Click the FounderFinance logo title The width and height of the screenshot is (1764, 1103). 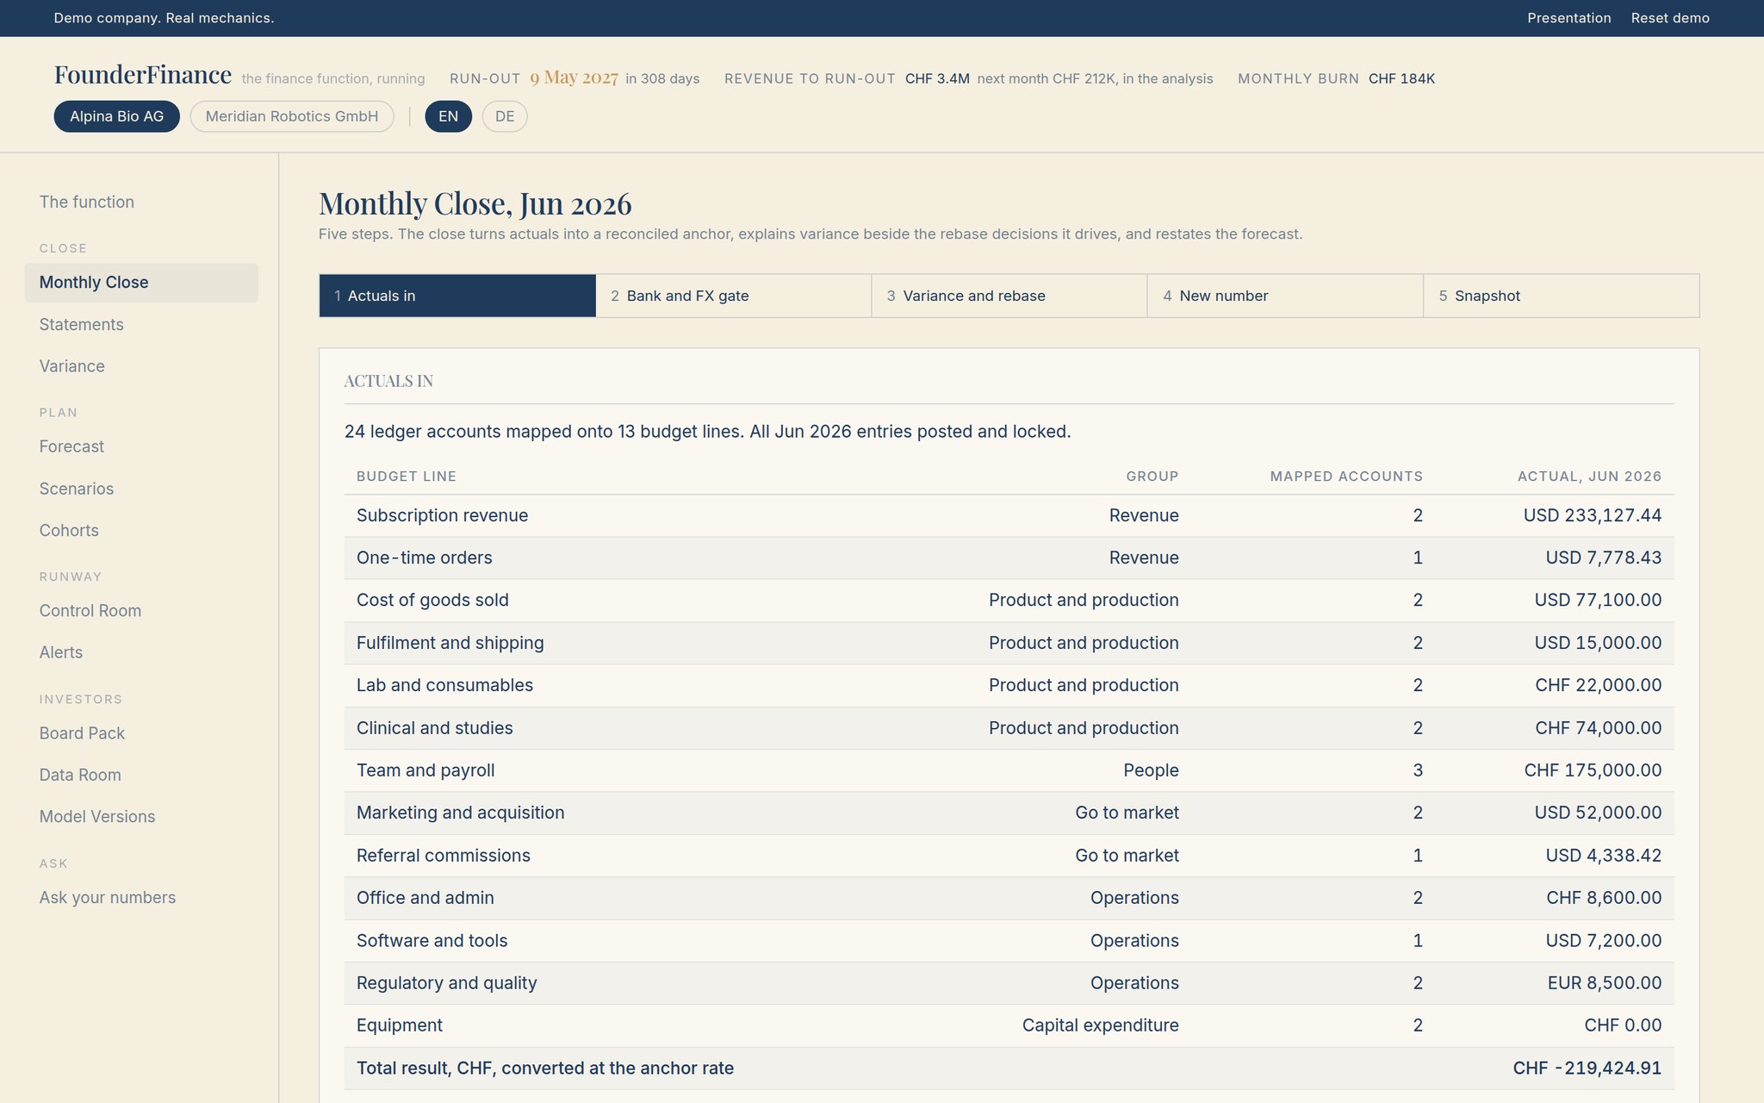(143, 75)
